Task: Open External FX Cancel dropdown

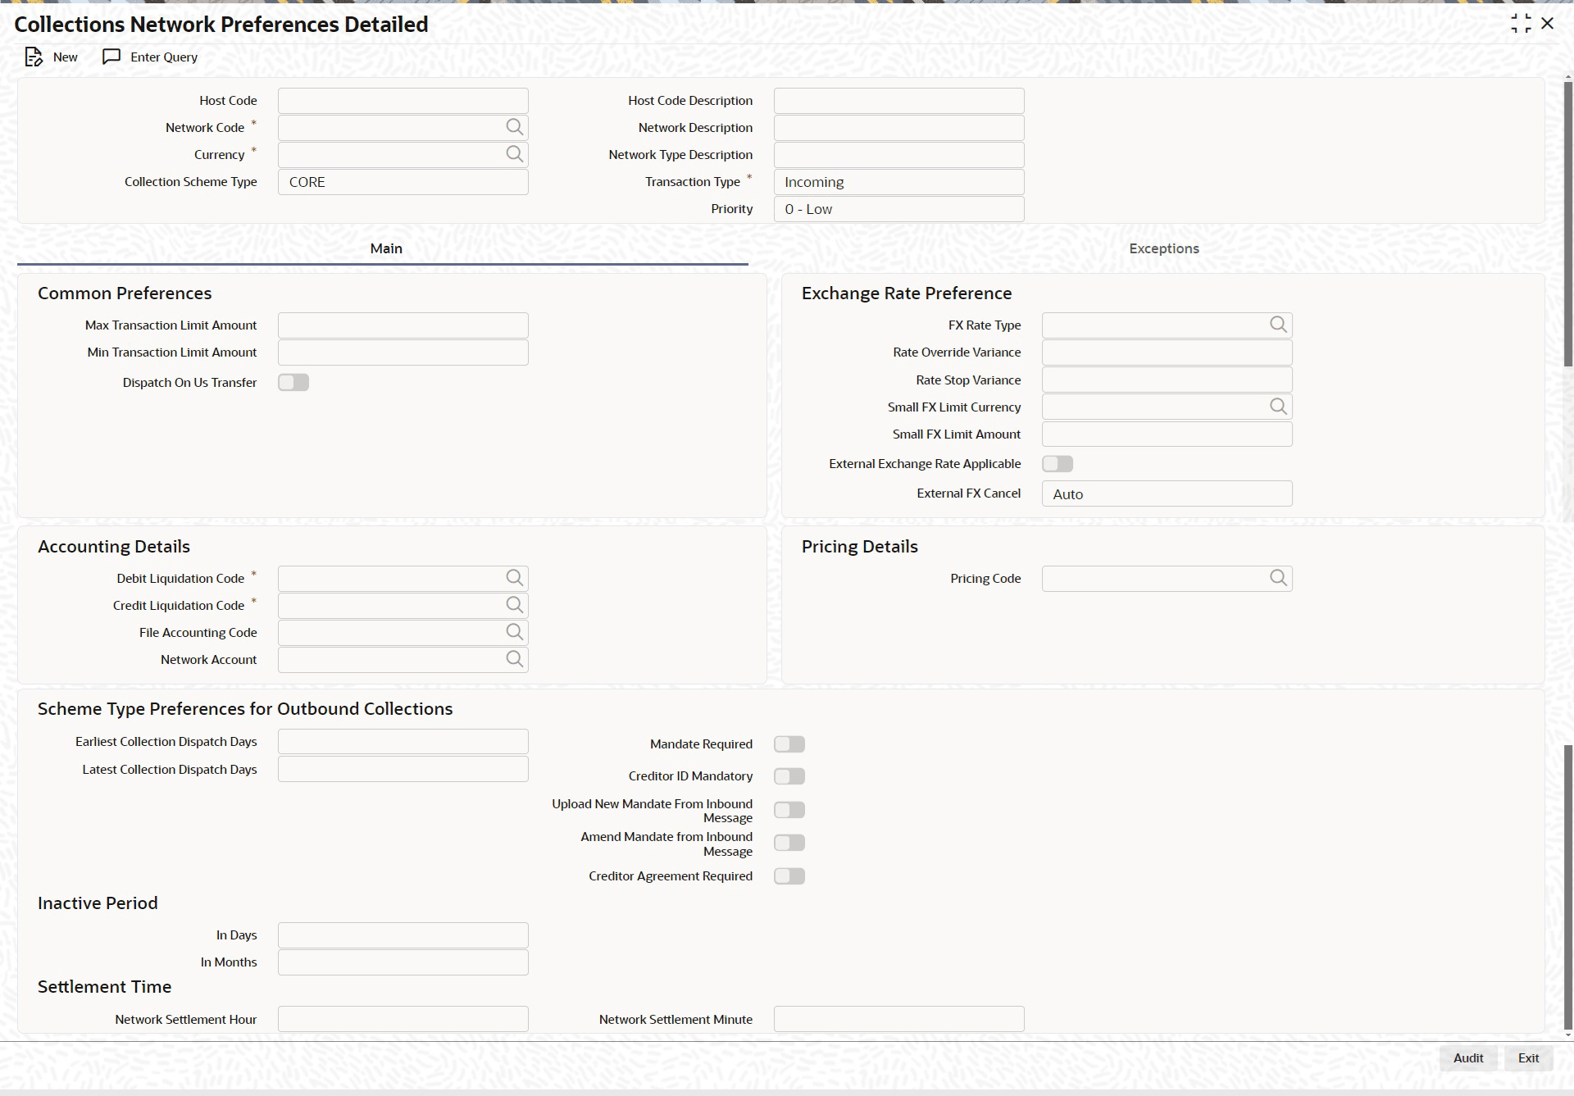Action: [1167, 493]
